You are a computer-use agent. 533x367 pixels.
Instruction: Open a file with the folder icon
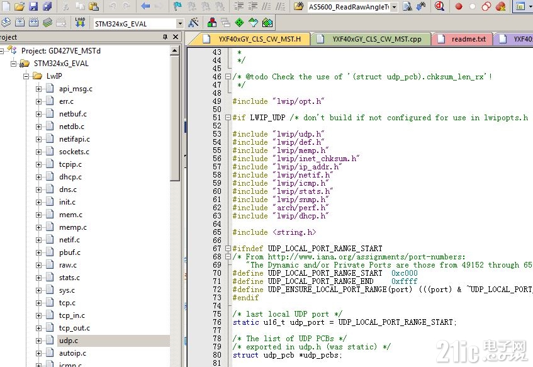coord(20,6)
